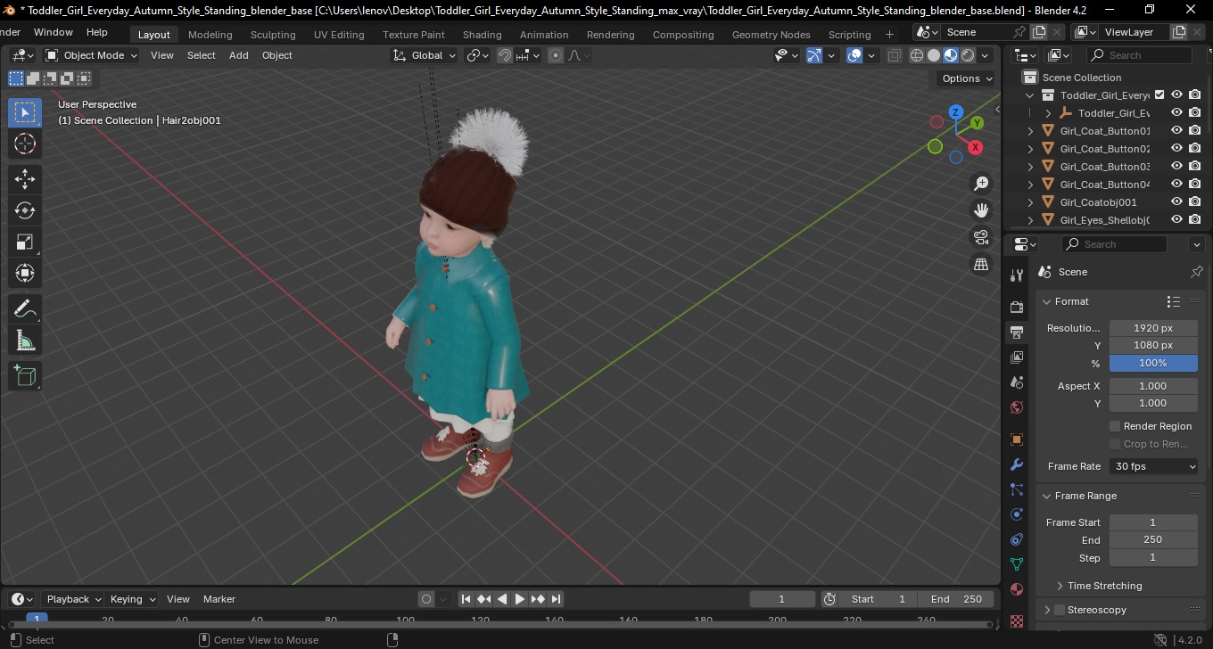Toggle camera view icon in viewport
Screen dimensions: 1213x649
pos(981,237)
